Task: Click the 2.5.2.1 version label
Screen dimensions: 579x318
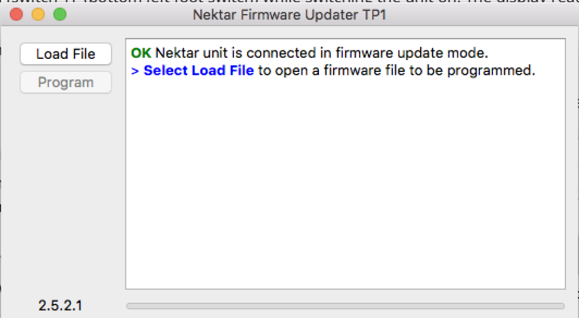Action: point(61,306)
